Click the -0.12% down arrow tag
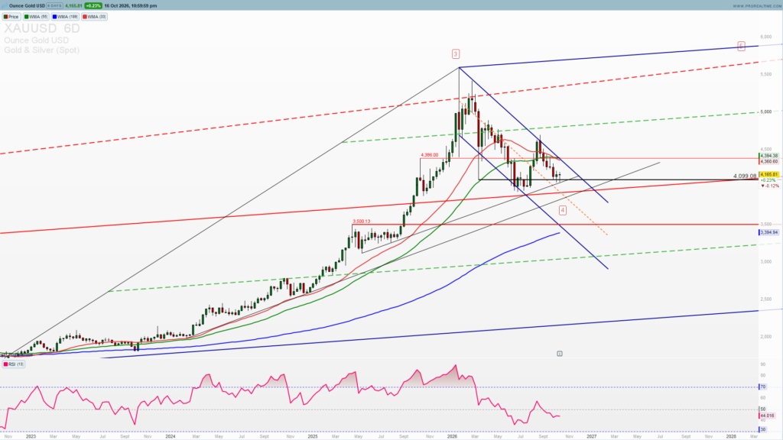Image resolution: width=783 pixels, height=440 pixels. [x=770, y=186]
